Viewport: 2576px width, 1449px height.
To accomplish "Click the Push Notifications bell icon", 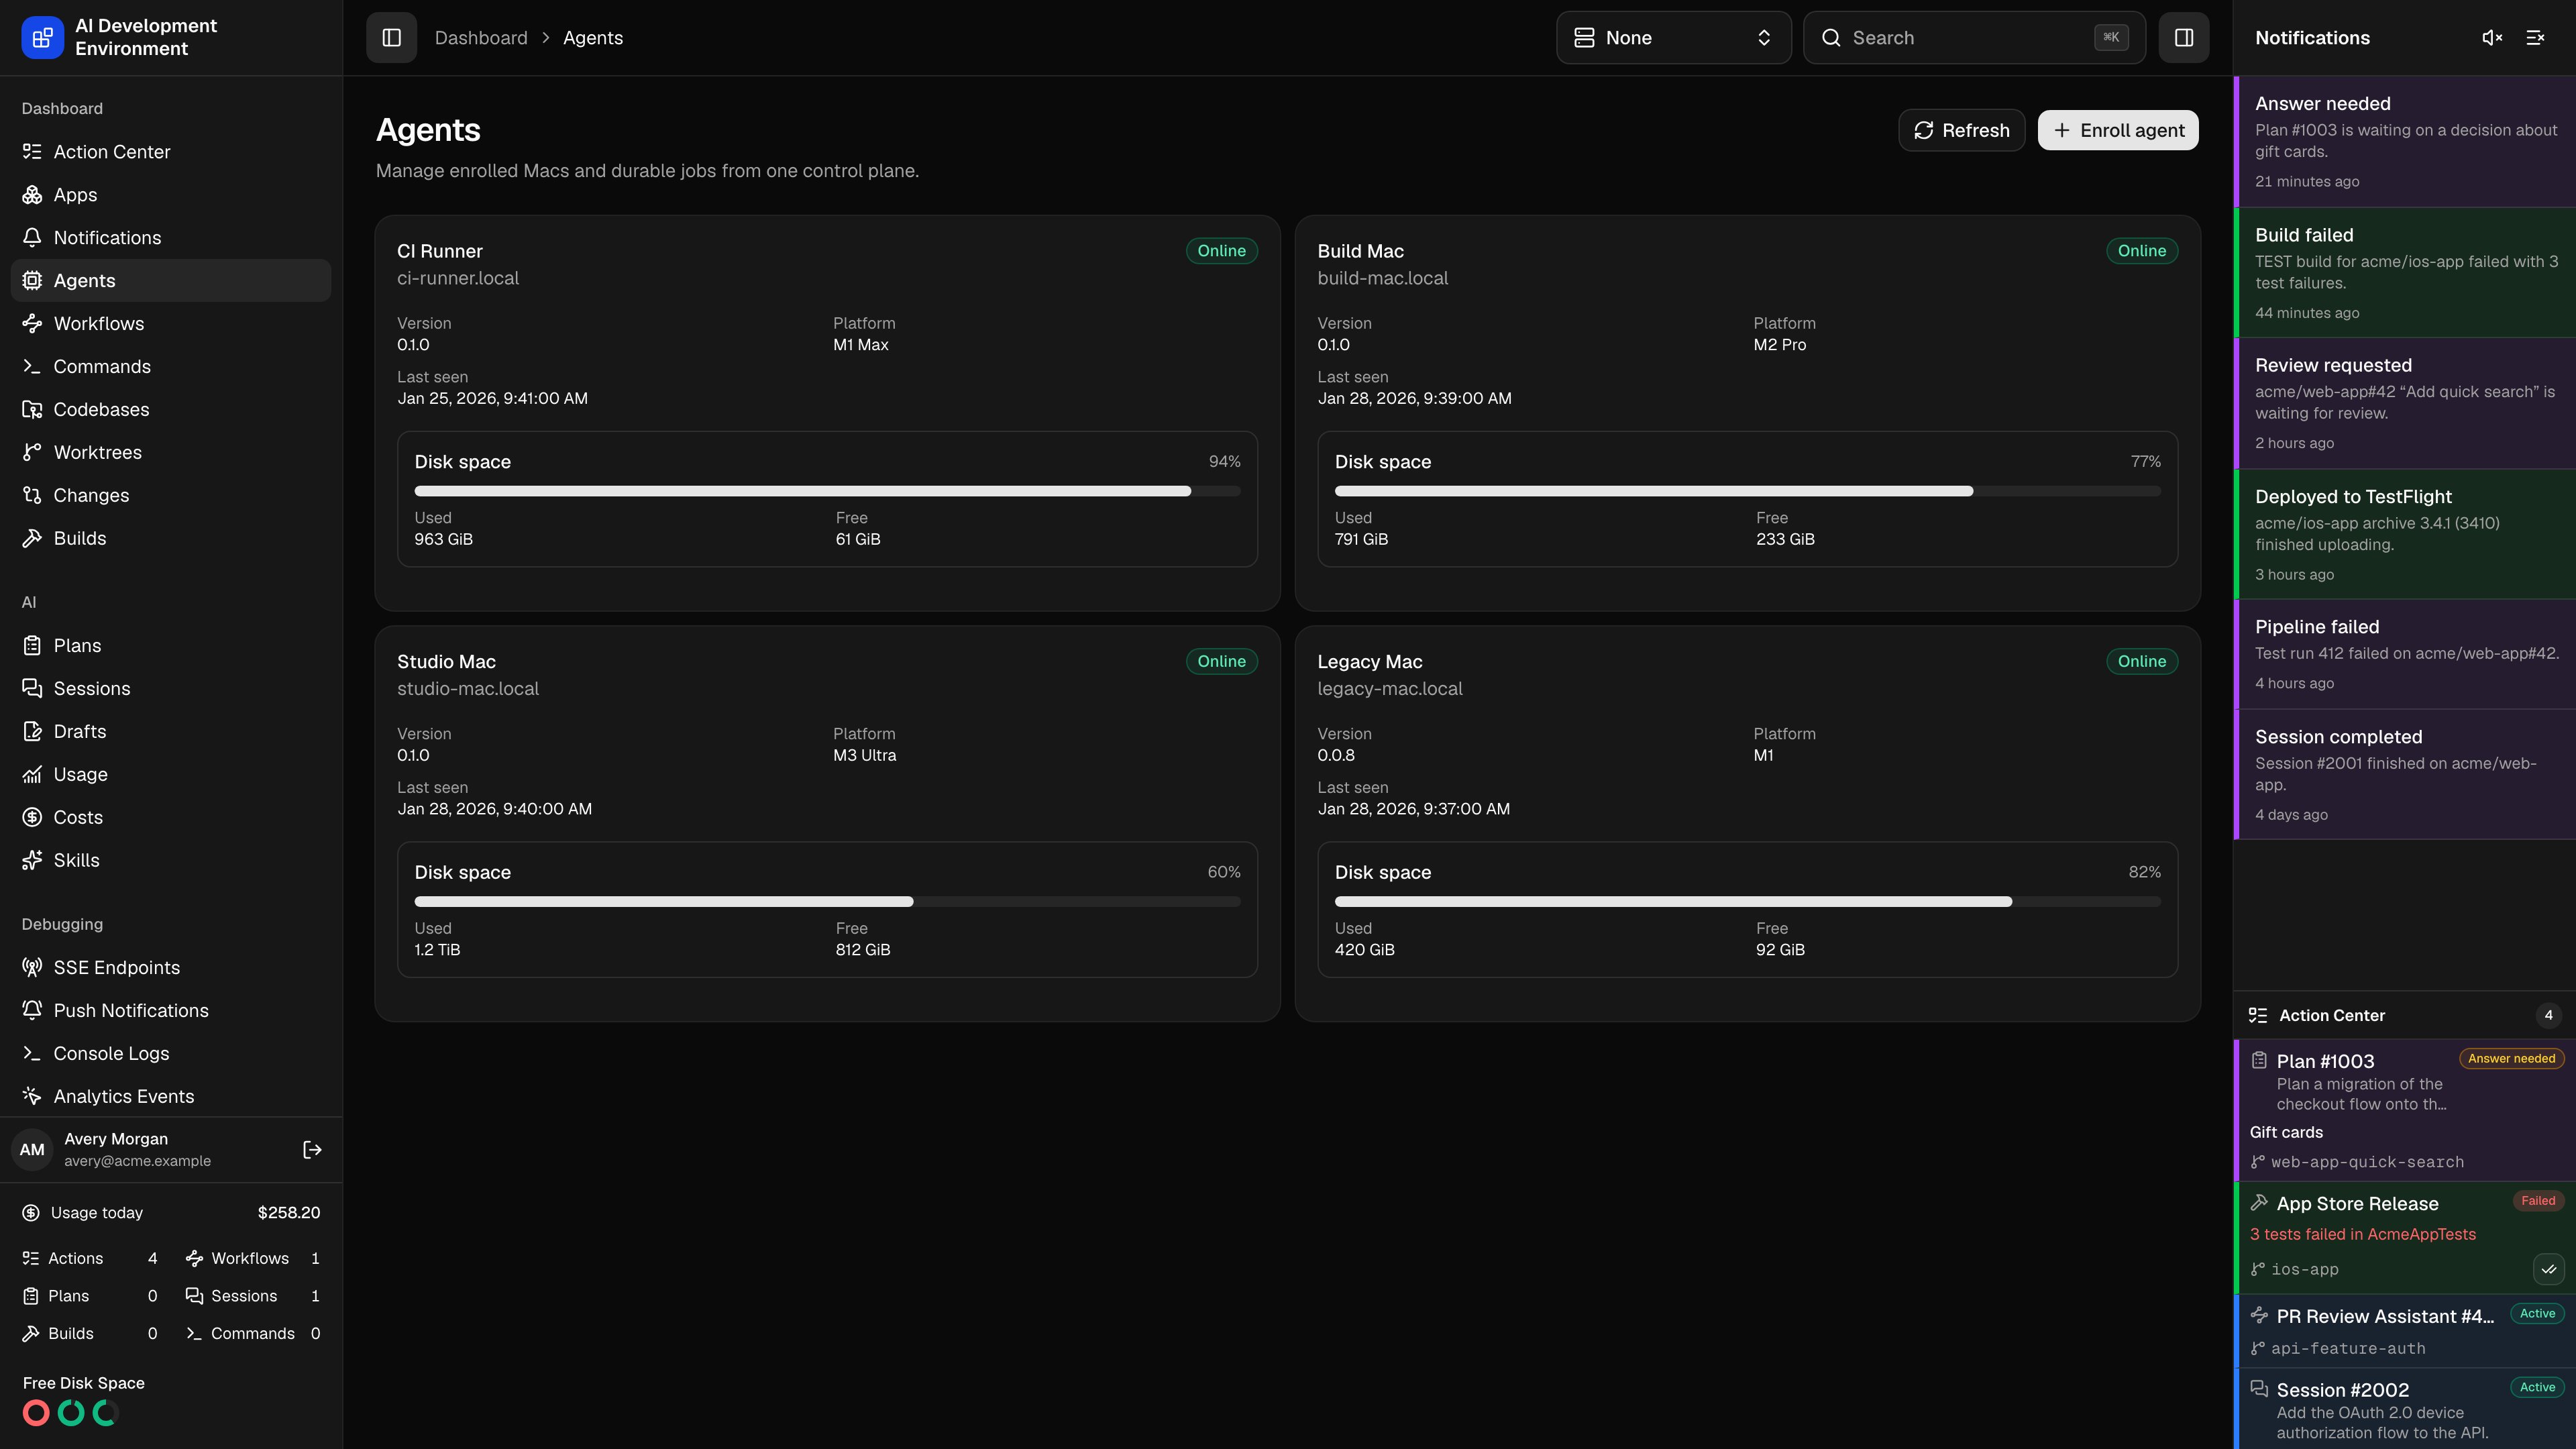I will click(x=32, y=1010).
